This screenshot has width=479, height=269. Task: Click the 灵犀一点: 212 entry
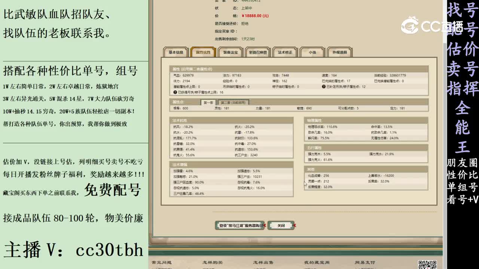318,181
